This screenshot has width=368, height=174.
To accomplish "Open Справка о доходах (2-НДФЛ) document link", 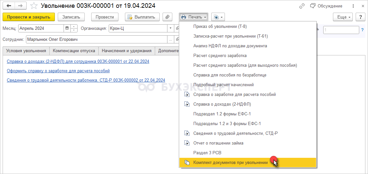I will click(x=78, y=61).
